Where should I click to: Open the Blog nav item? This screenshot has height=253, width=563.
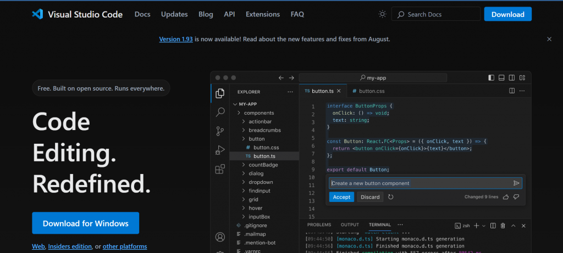click(206, 14)
